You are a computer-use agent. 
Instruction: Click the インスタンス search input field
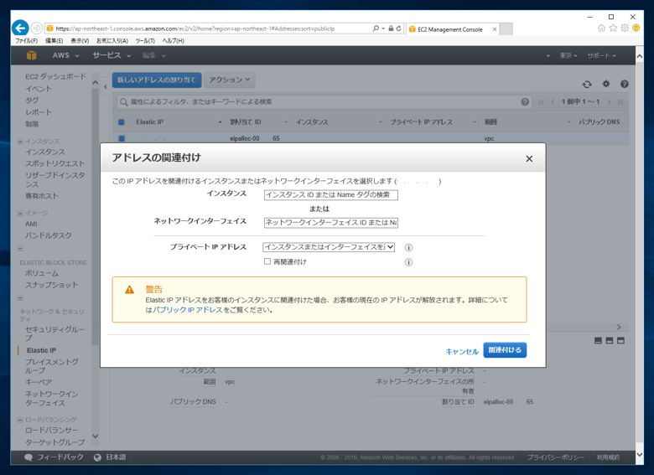click(330, 194)
